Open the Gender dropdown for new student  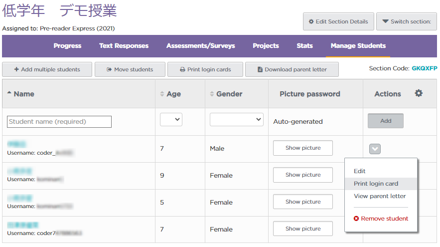(236, 120)
